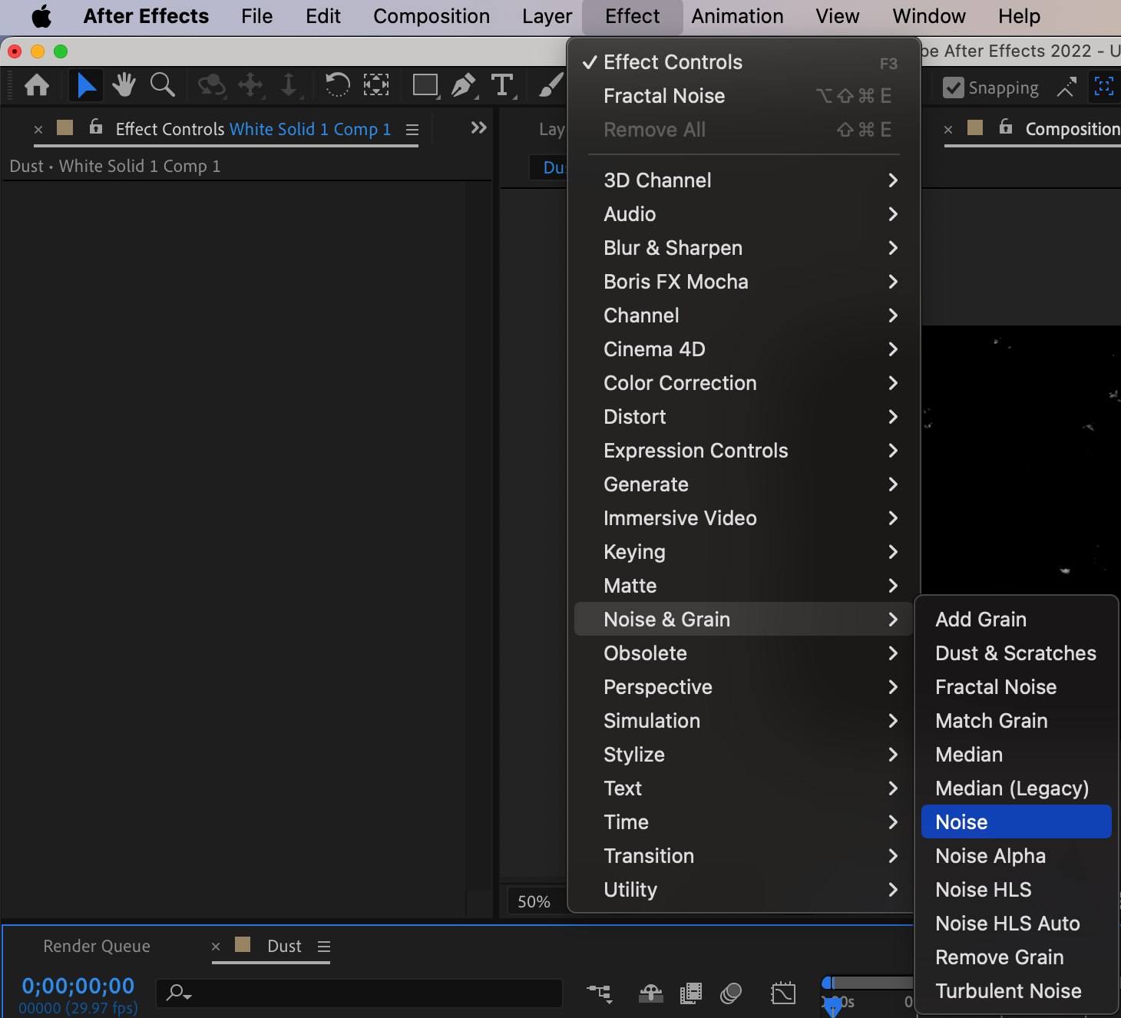Select the Brush tool

[550, 85]
